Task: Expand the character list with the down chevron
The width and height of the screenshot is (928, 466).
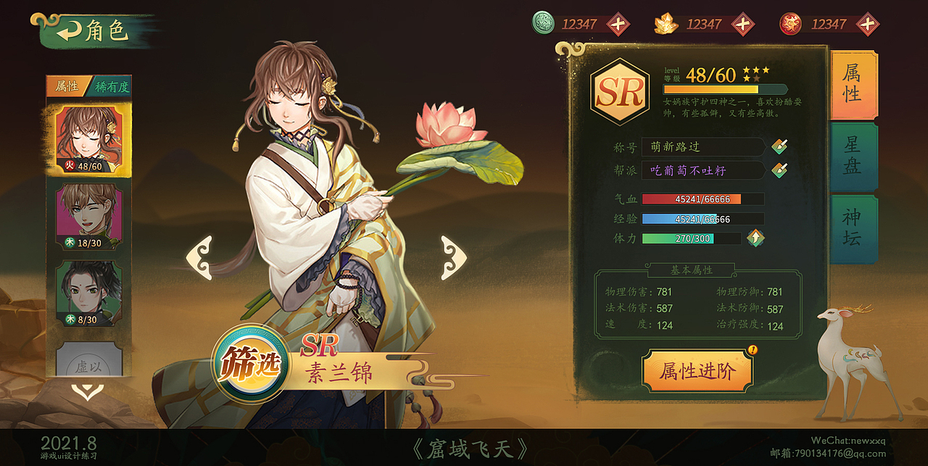Action: pyautogui.click(x=88, y=391)
